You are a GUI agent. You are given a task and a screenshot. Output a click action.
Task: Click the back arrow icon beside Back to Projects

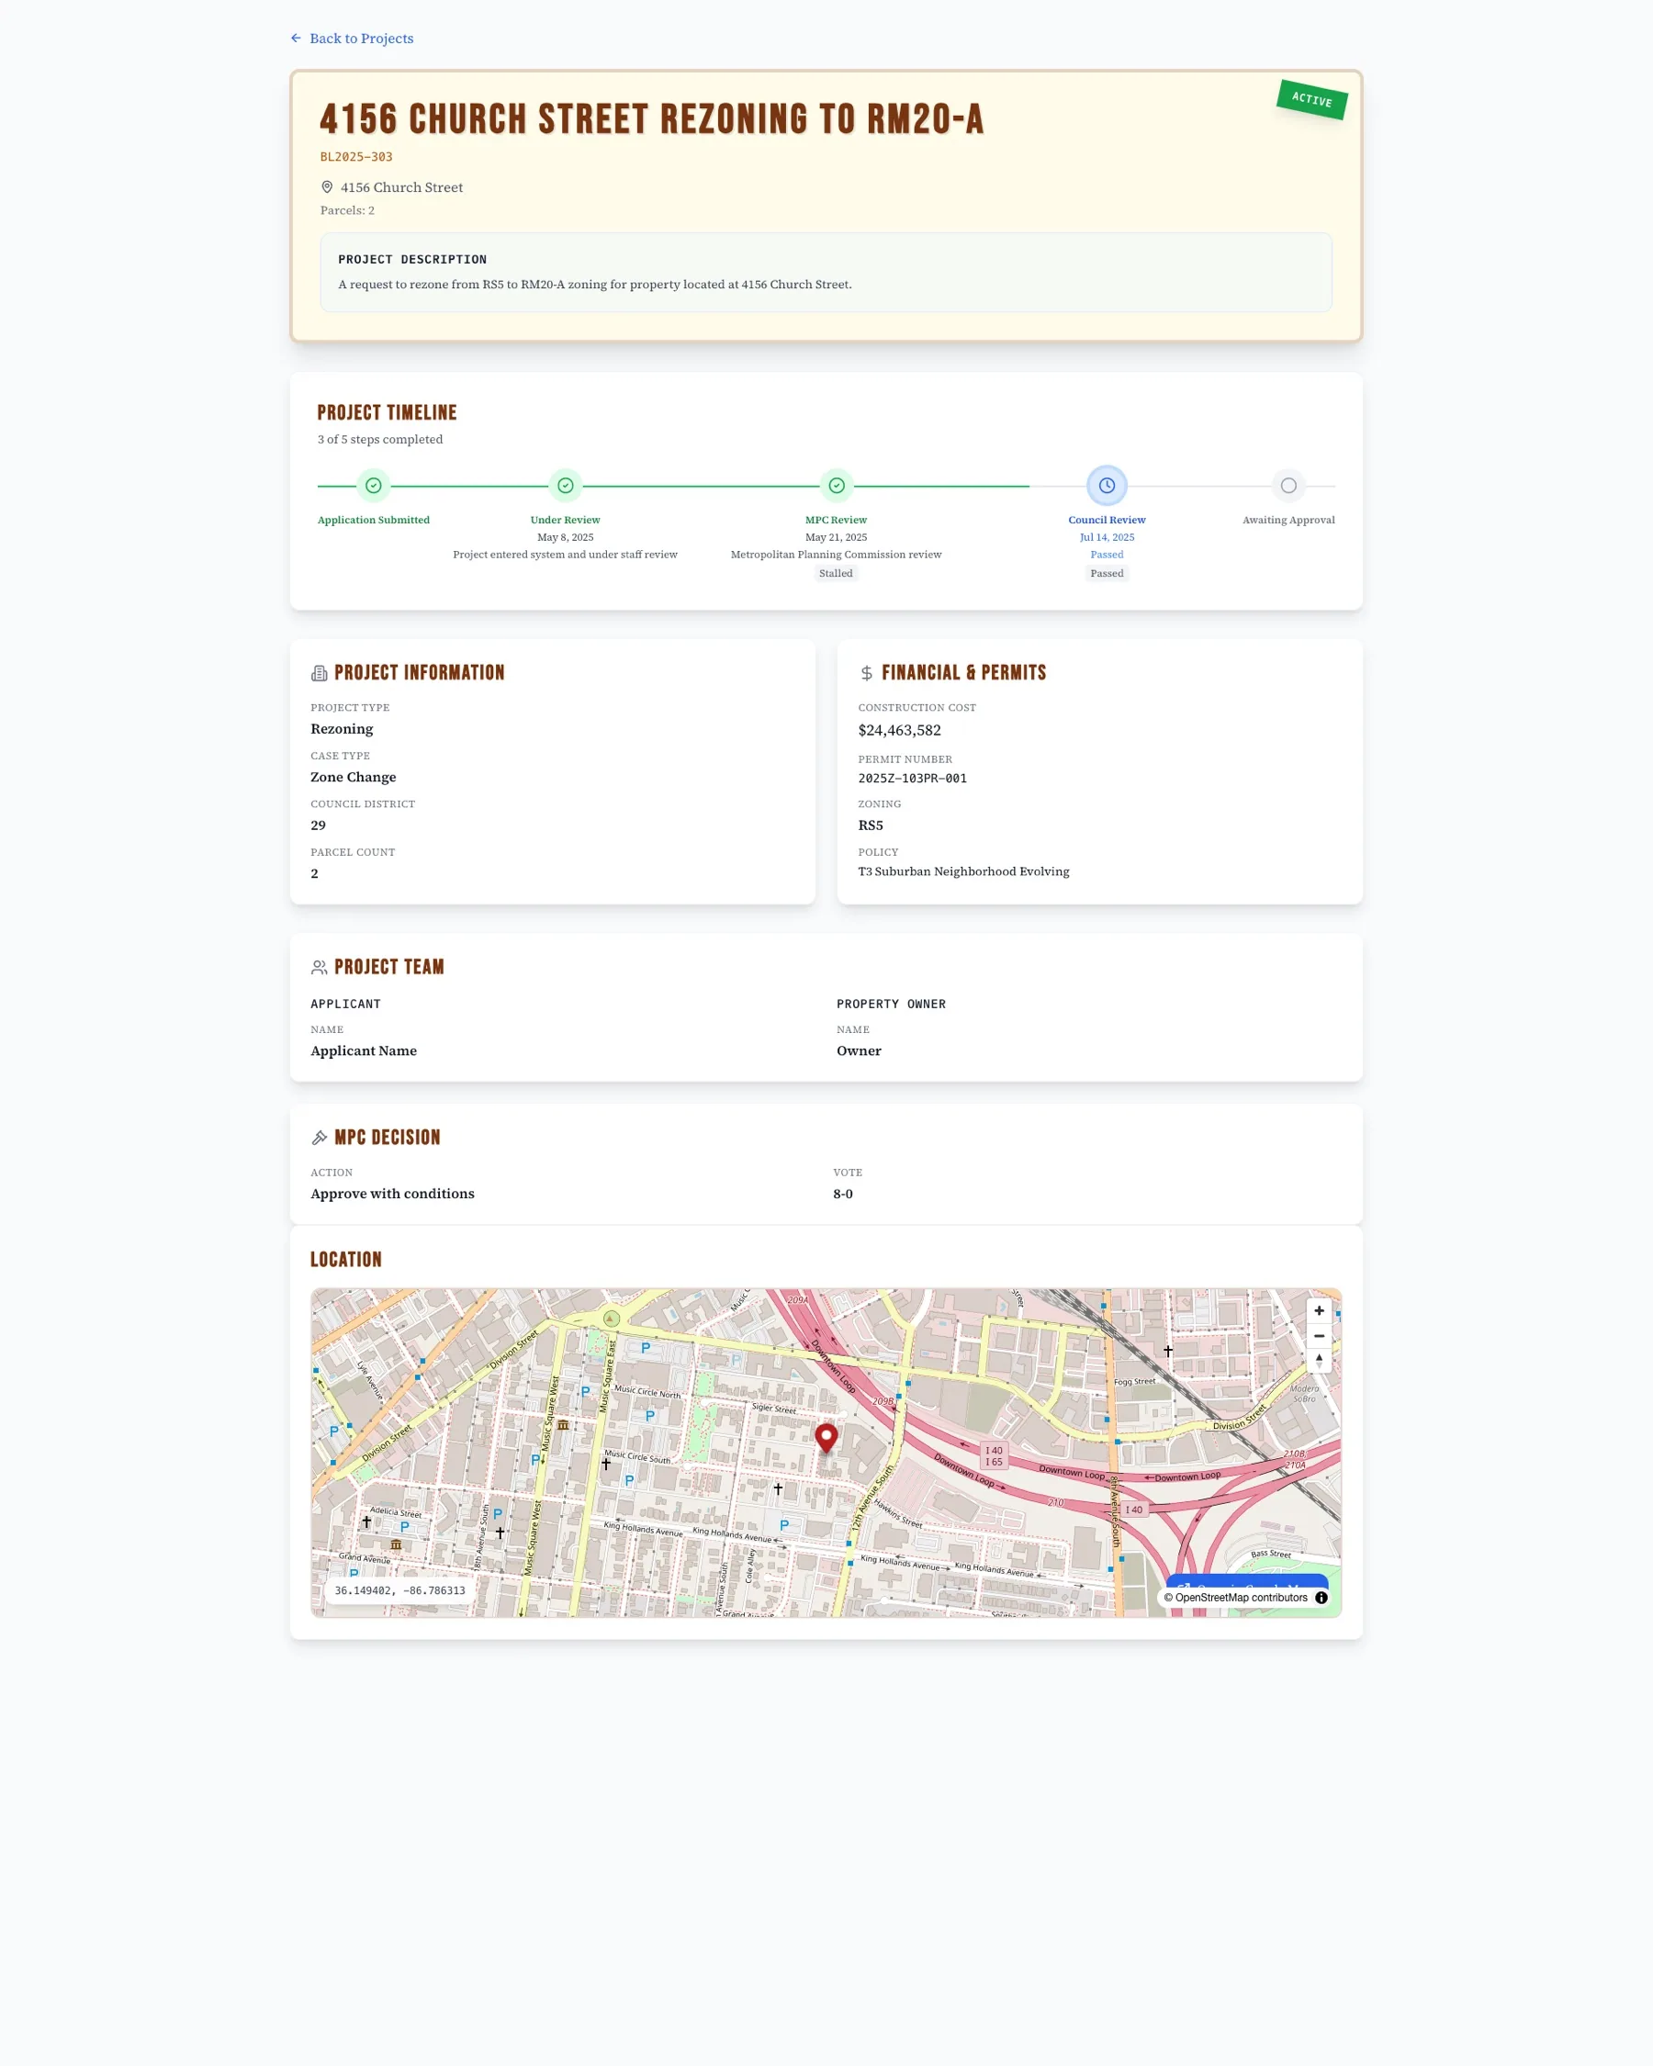click(296, 39)
